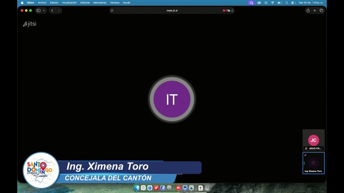Screen dimensions: 344x193
Task: Open Launchpad from the Dock
Action: point(143,188)
